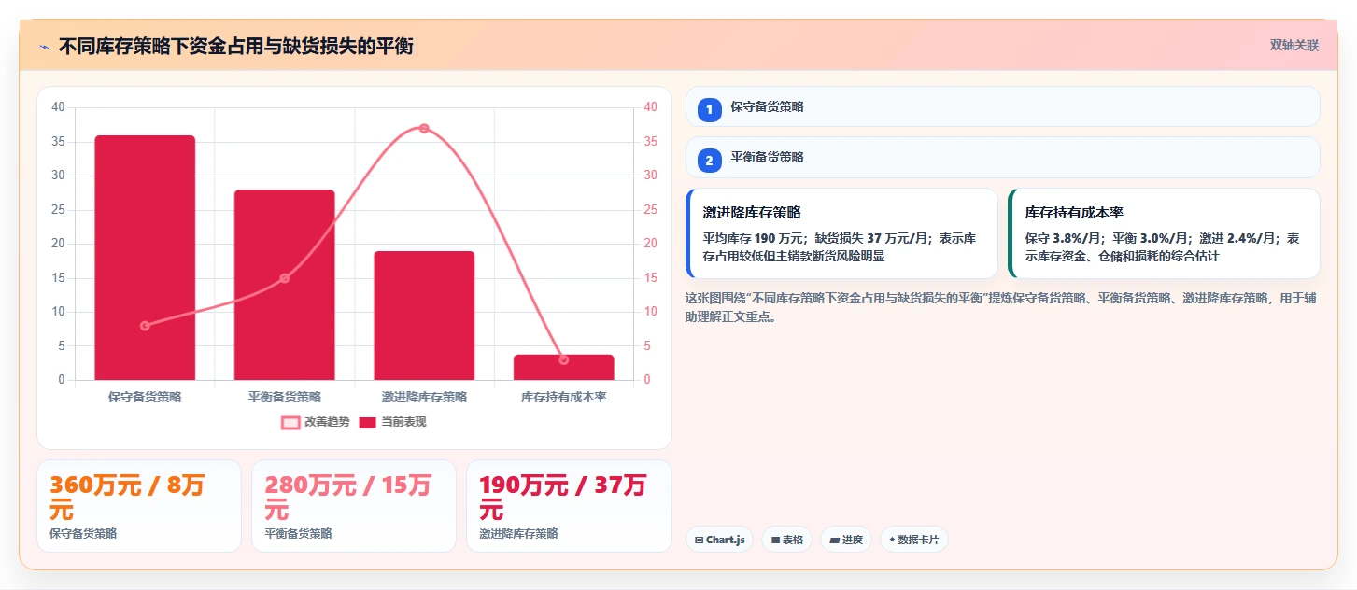Click the chart title 不同库存策略下资金占用与缺货损失的平衡
Image resolution: width=1357 pixels, height=590 pixels.
pyautogui.click(x=235, y=46)
